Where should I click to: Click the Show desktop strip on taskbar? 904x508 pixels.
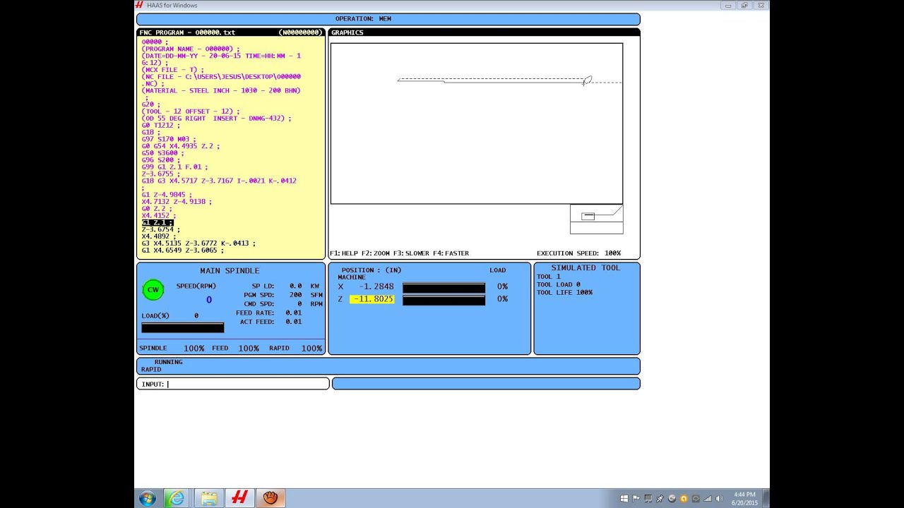[x=766, y=498]
